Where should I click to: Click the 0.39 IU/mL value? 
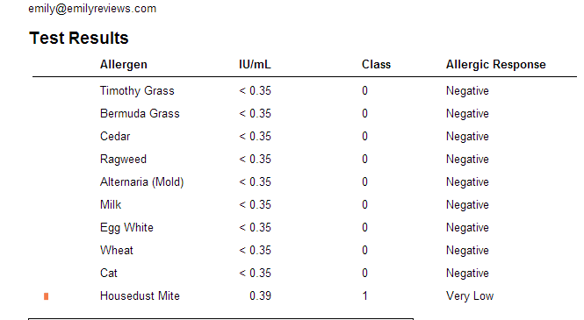pyautogui.click(x=260, y=295)
